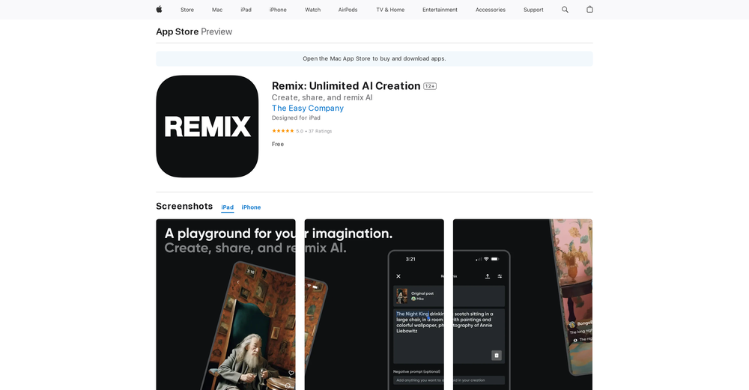Select the iPad screenshots tab
749x390 pixels.
pyautogui.click(x=227, y=207)
